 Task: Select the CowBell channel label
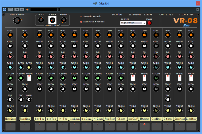[156, 119]
